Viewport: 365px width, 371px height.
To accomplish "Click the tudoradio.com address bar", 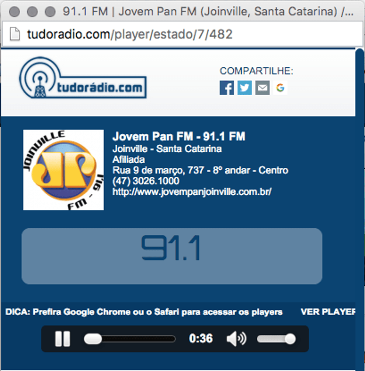I will click(182, 34).
